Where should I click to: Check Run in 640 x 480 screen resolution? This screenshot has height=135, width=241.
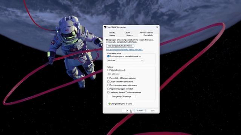108,78
